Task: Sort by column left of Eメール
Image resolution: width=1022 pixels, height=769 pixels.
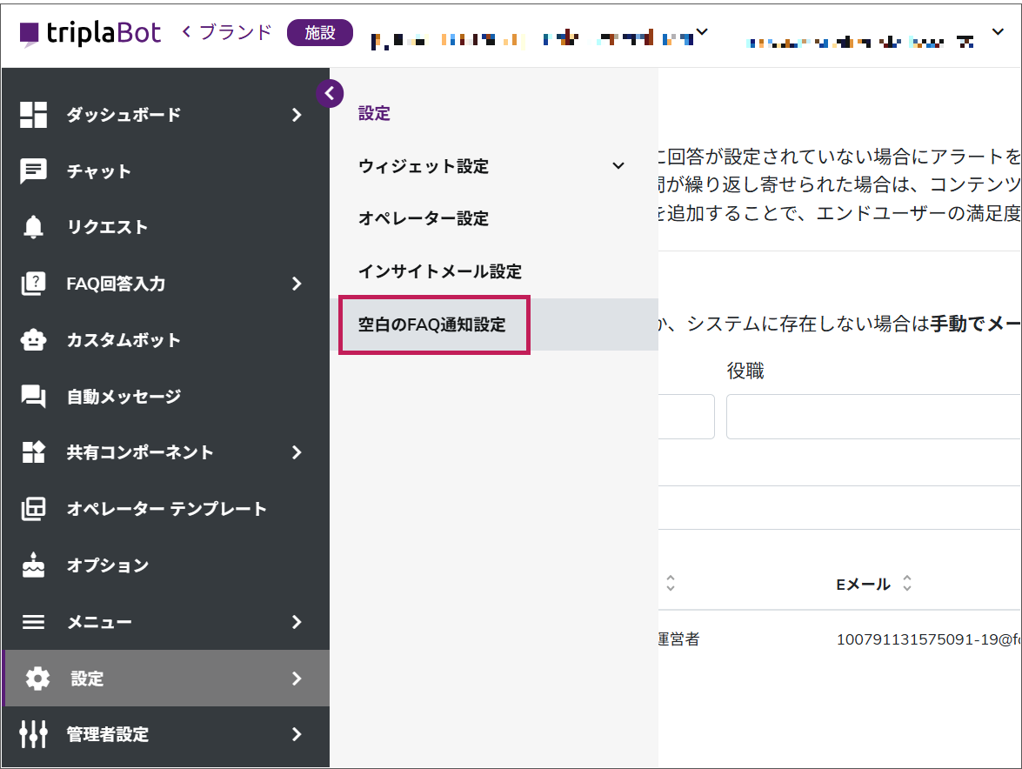Action: point(671,583)
